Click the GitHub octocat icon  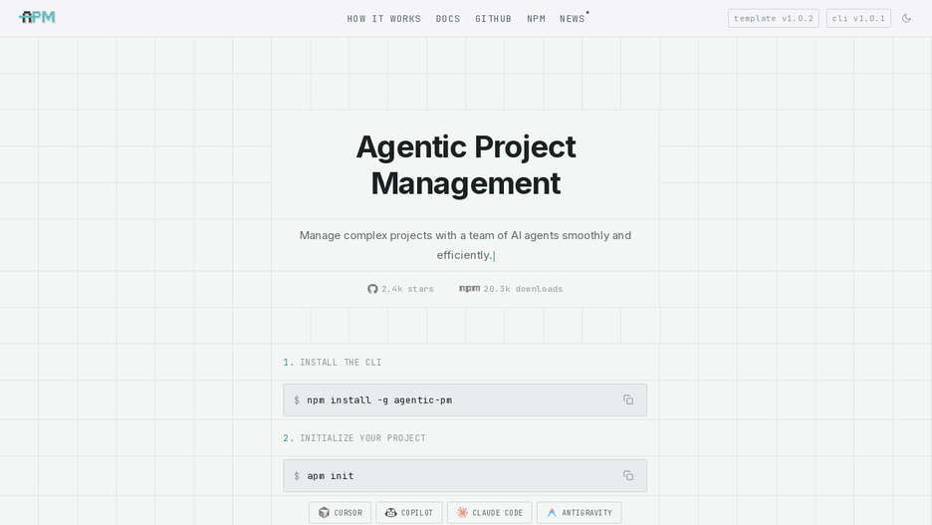(x=372, y=289)
